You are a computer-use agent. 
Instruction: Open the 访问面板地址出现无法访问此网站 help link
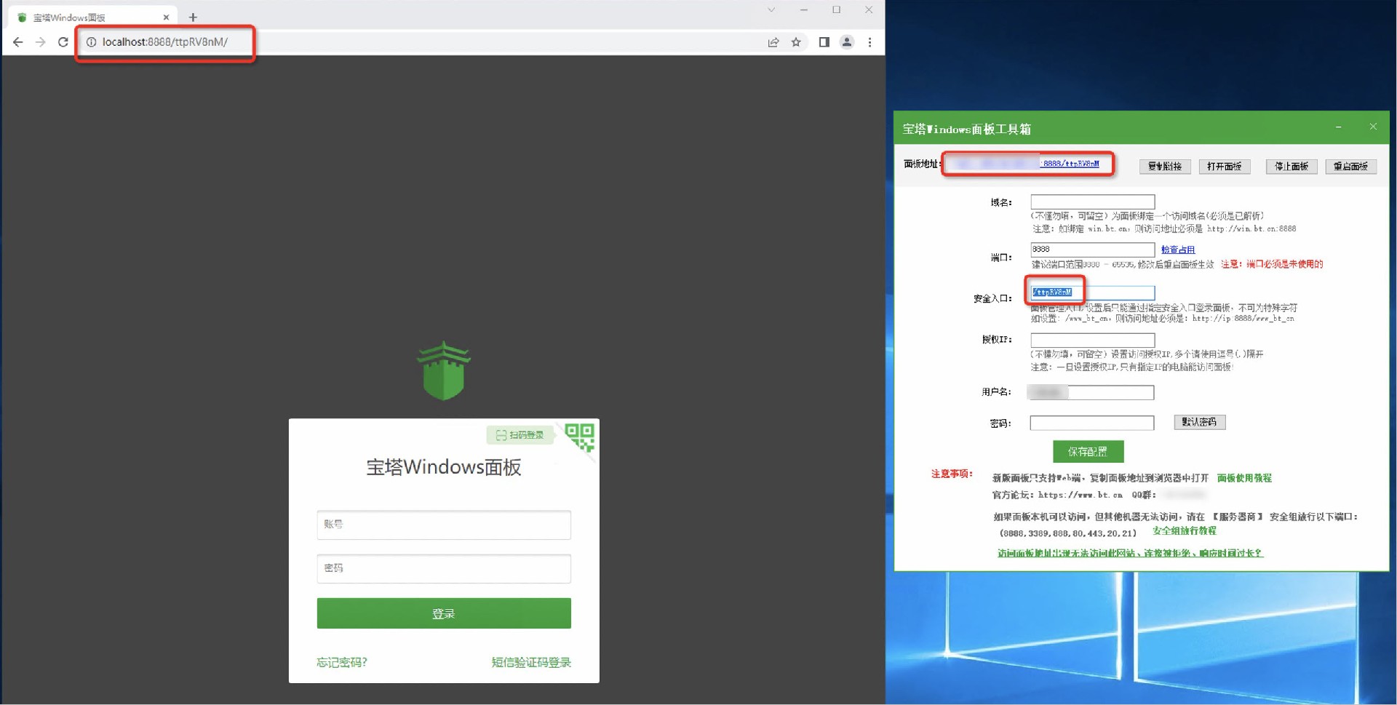click(1130, 553)
